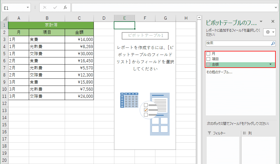The height and width of the screenshot is (164, 280).
Task: Check the 金額 field checkbox
Action: click(208, 65)
